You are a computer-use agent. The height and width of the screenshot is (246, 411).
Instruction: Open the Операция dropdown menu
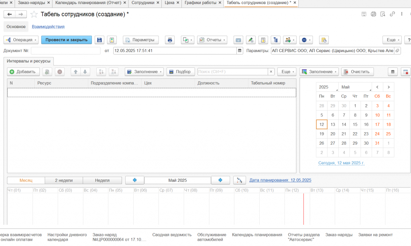21,40
